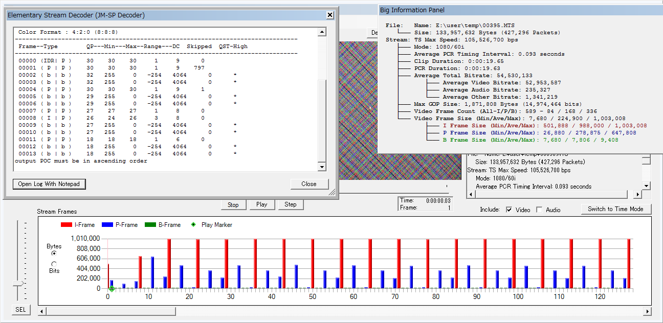
Task: Click the green Play Marker on the chart
Action: click(112, 289)
